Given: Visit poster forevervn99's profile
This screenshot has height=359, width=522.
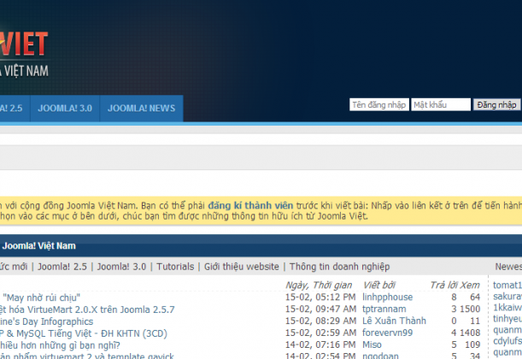Looking at the screenshot, I should [x=387, y=333].
